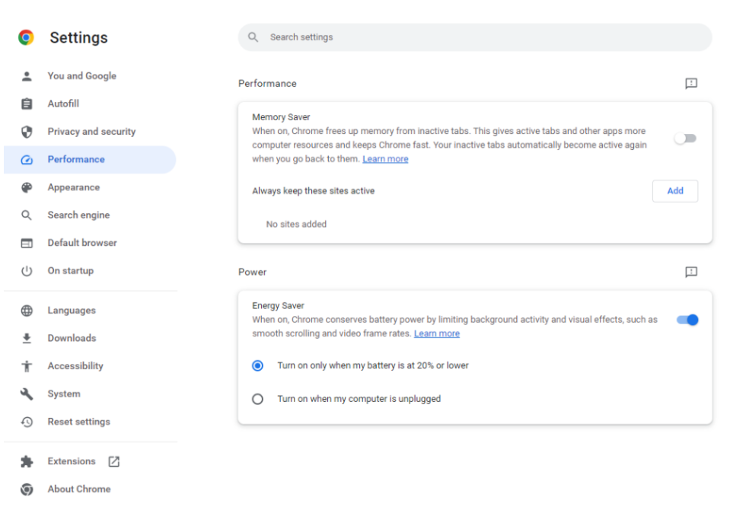Click the Performance speedometer icon
Screen dimensions: 746x526
pos(27,160)
